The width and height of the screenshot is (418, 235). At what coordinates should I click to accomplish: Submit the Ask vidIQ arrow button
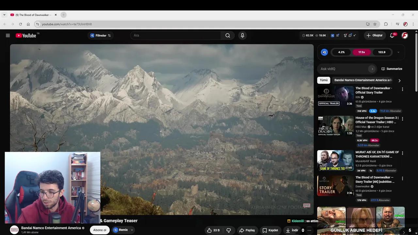tap(372, 69)
